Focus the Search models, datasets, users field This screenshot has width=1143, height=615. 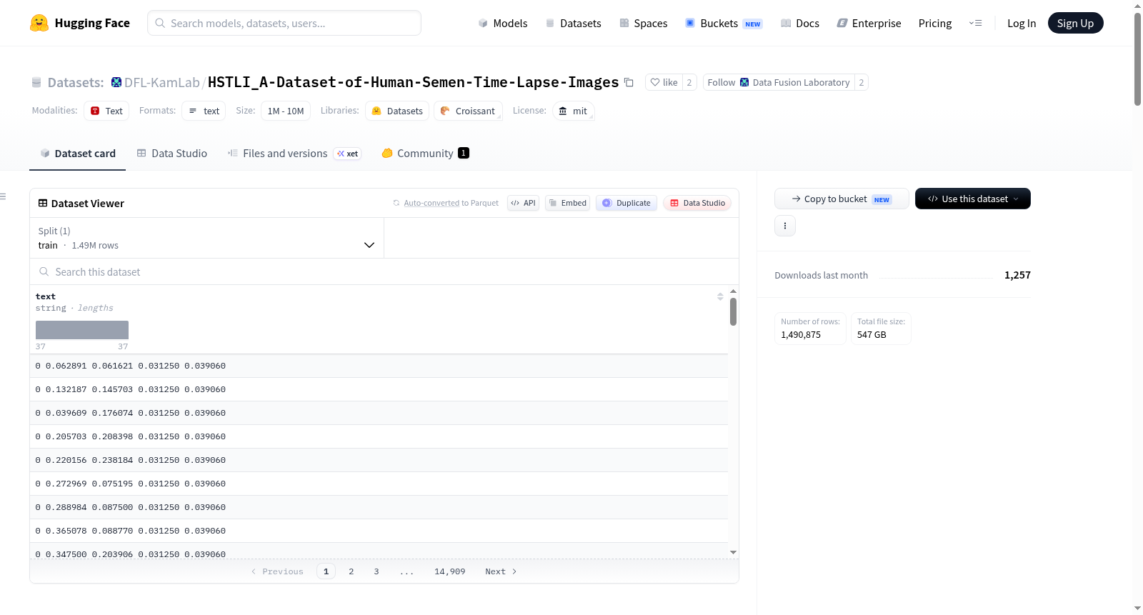tap(284, 23)
